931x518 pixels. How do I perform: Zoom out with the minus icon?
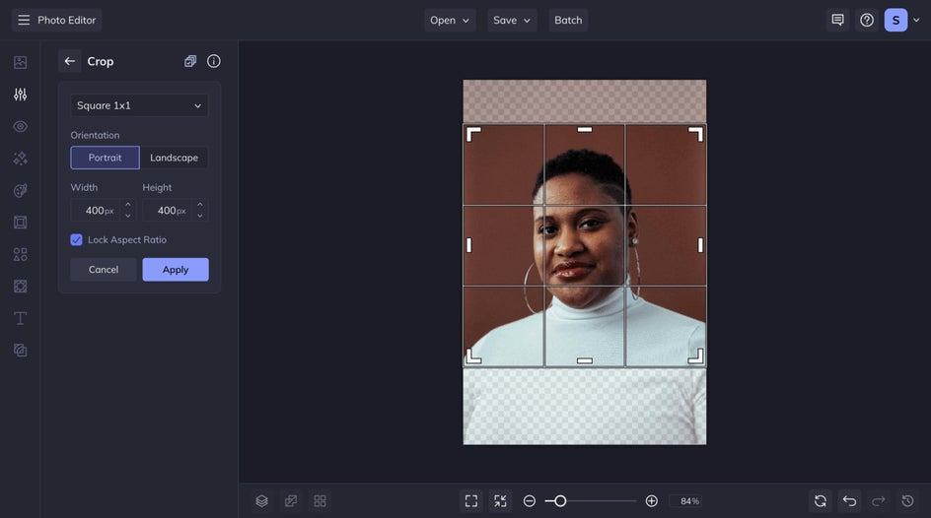click(530, 501)
